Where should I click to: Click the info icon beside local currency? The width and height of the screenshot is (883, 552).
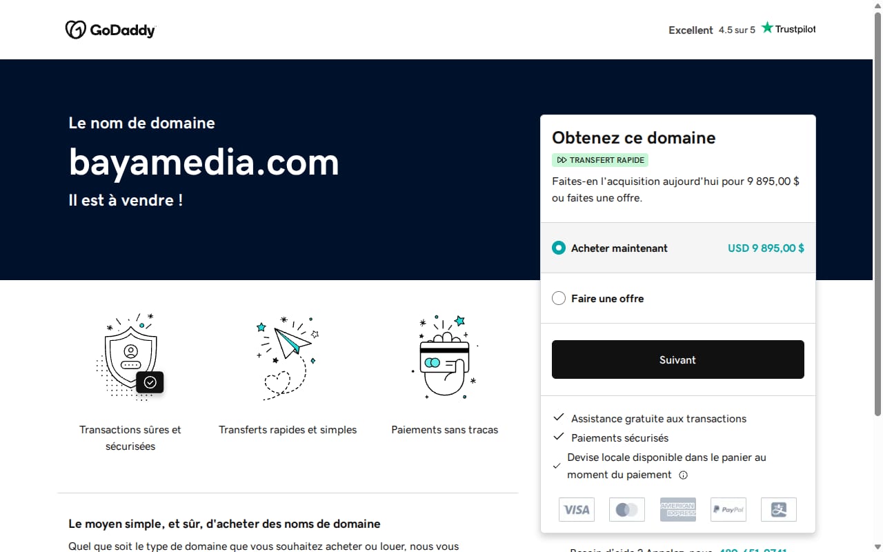[x=683, y=475]
